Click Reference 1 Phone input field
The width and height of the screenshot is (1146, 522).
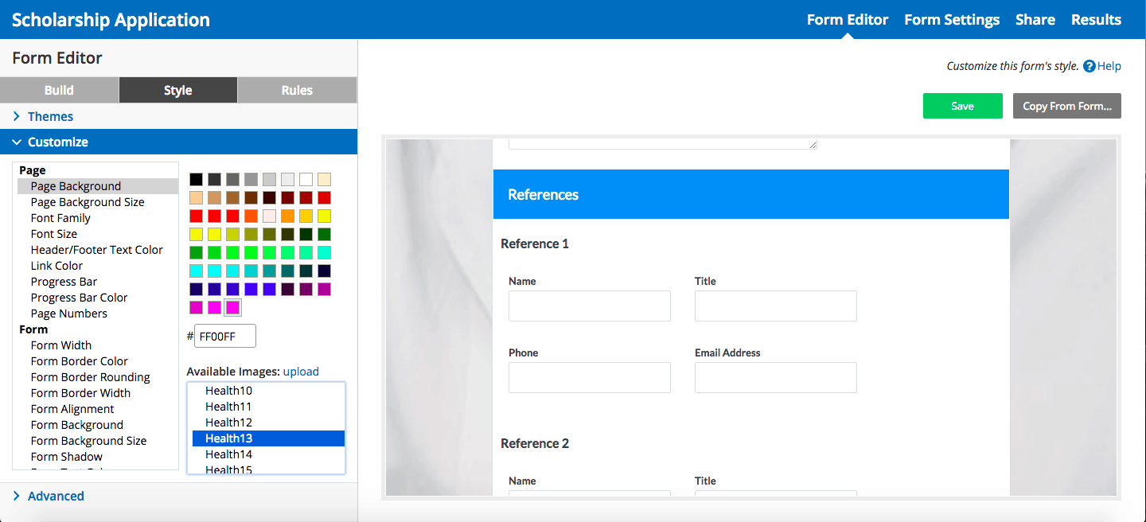pos(590,377)
